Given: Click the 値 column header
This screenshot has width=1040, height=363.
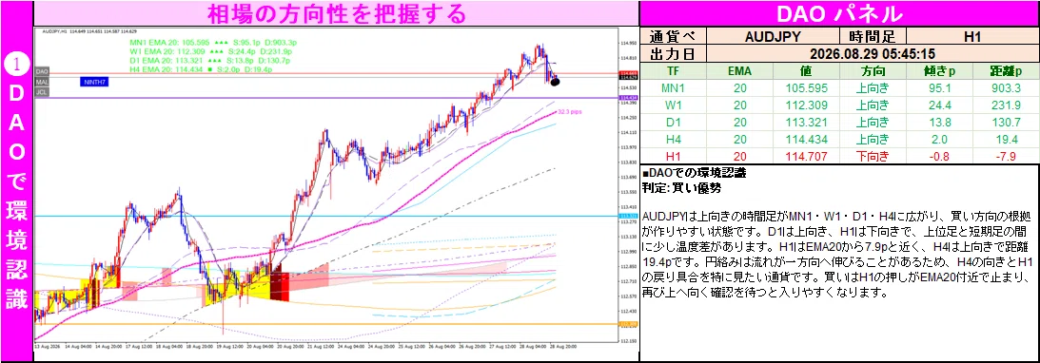Looking at the screenshot, I should pyautogui.click(x=807, y=71).
